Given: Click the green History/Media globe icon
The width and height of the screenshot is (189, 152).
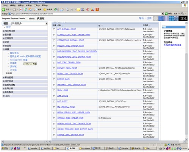Looking at the screenshot, I should click(56, 9).
